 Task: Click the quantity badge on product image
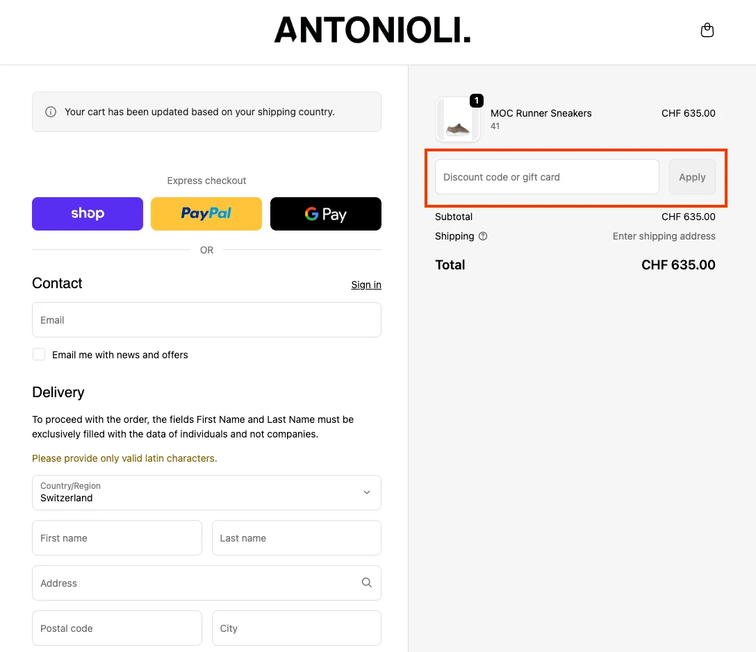(476, 101)
